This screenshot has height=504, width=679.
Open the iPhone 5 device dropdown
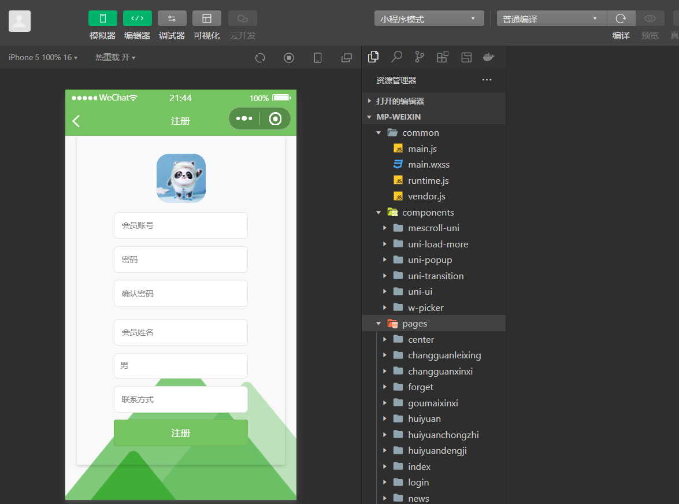pyautogui.click(x=43, y=57)
